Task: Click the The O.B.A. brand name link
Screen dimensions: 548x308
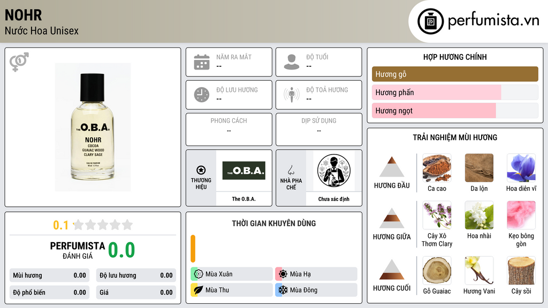Action: pos(244,199)
